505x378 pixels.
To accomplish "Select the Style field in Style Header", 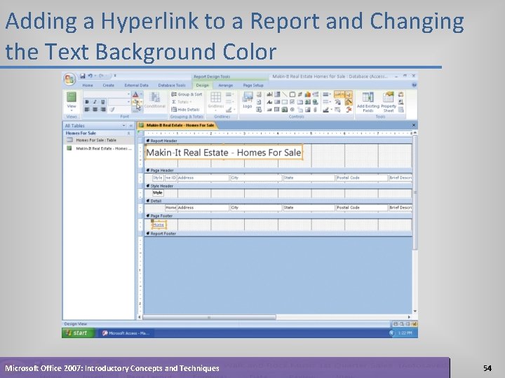I will [158, 192].
